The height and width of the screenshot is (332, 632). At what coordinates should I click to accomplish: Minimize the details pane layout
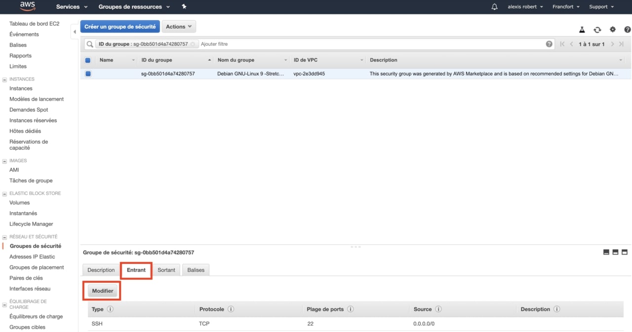point(606,252)
